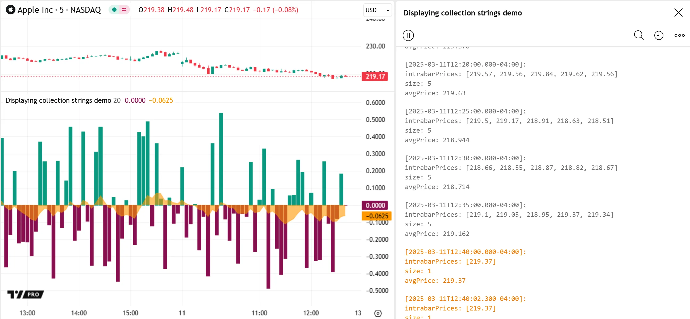690x319 pixels.
Task: Click the purple 0.0000 scale label
Action: [x=375, y=205]
